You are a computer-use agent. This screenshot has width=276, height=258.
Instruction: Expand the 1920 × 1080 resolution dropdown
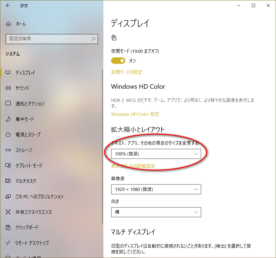click(156, 189)
